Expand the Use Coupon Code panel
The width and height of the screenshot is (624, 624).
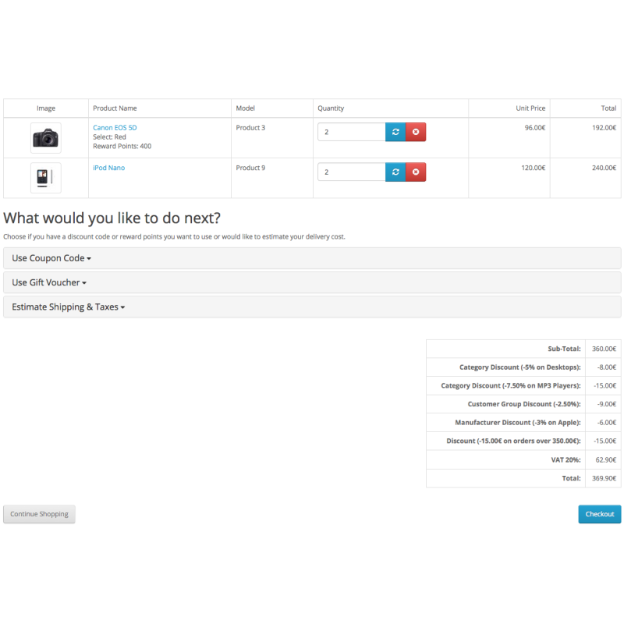[x=51, y=258]
